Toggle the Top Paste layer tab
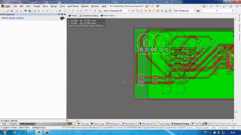 (x=197, y=124)
